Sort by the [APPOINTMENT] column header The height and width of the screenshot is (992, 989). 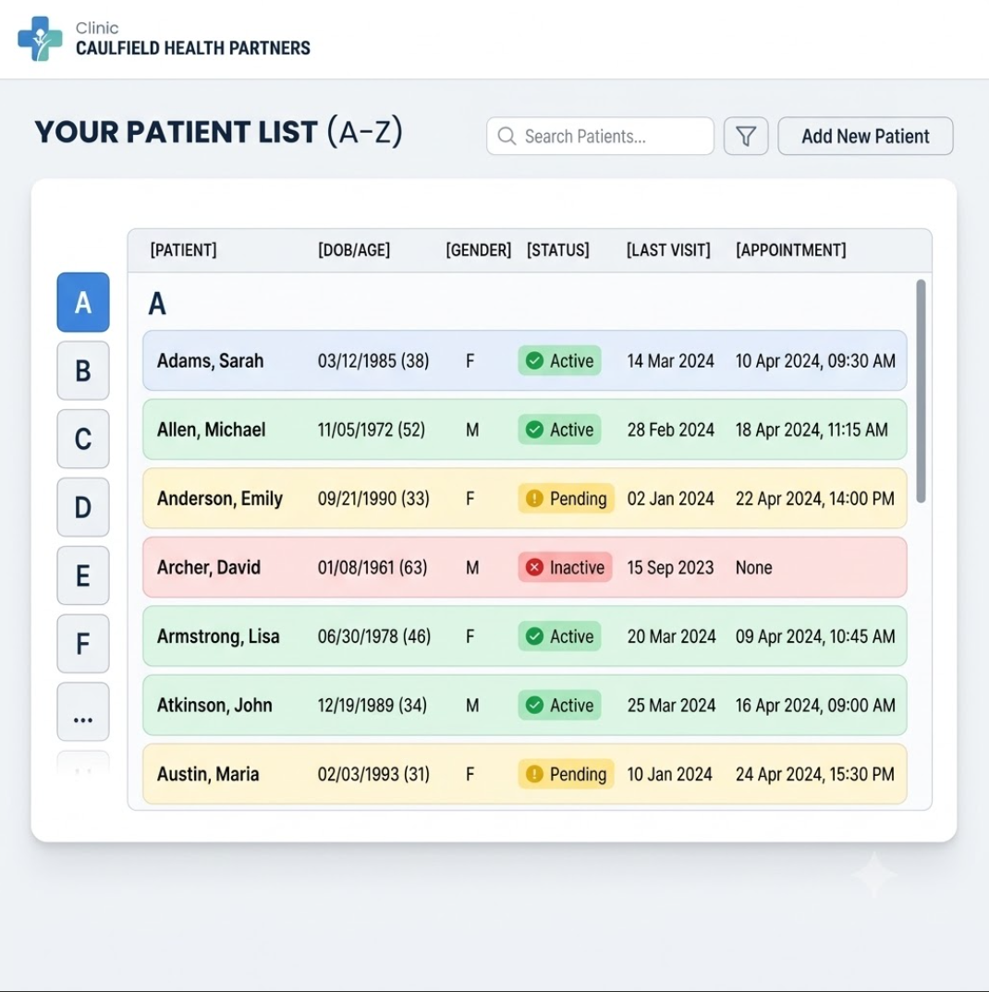pyautogui.click(x=791, y=250)
